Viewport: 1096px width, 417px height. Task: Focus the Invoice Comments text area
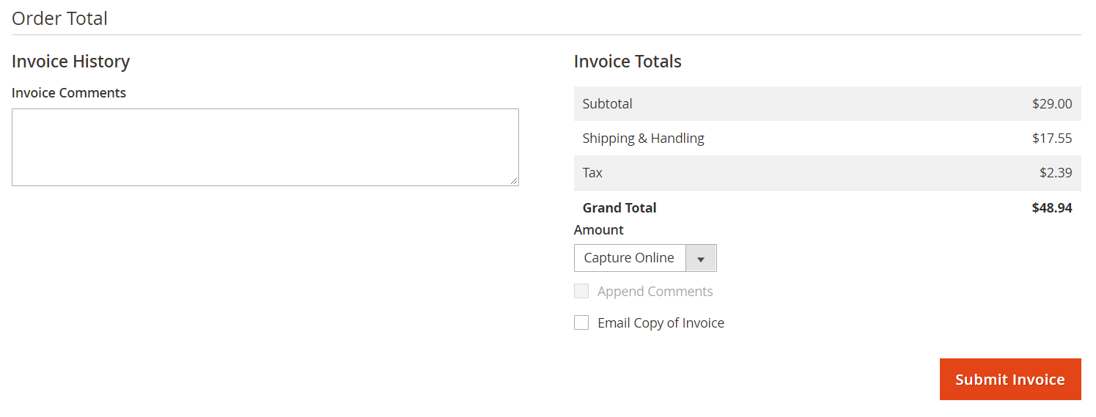click(265, 147)
